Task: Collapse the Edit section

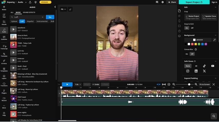Action: click(x=215, y=7)
